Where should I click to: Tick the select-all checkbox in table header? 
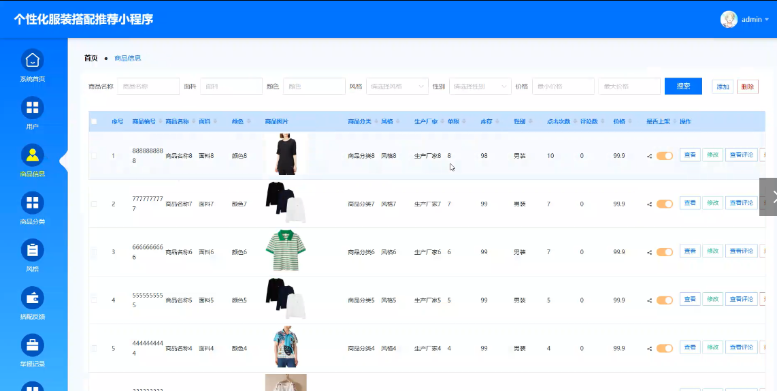[x=94, y=121]
